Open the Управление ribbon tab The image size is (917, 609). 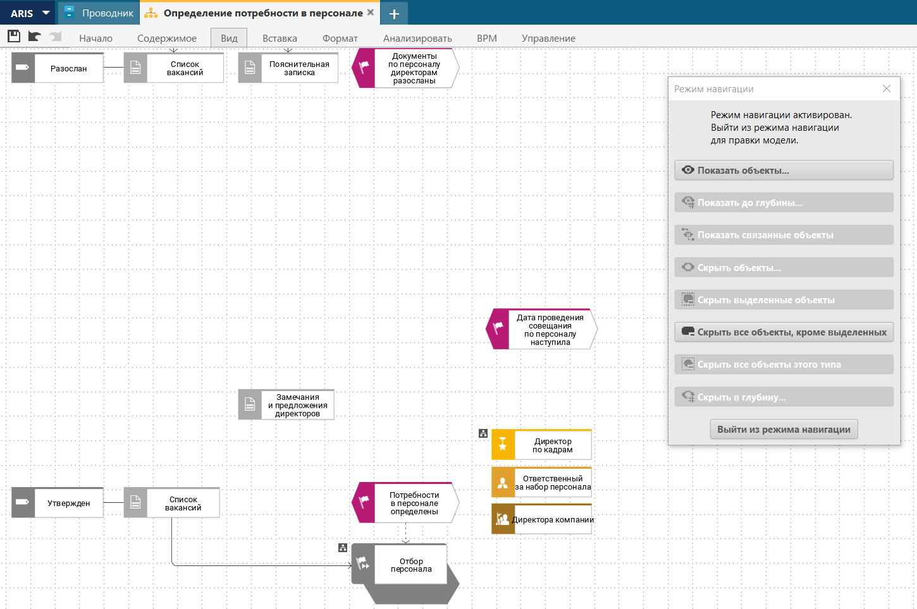[548, 38]
